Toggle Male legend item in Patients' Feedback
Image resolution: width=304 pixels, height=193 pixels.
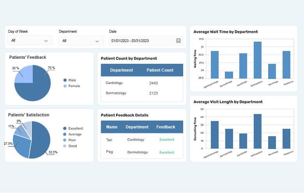[x=72, y=80]
